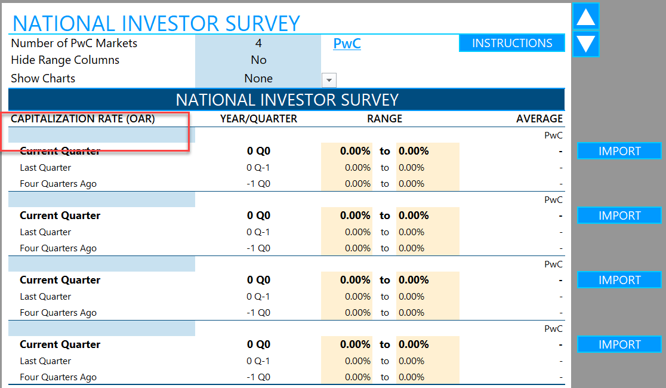The width and height of the screenshot is (666, 388).
Task: Click the blue down navigation arrow
Action: click(585, 45)
